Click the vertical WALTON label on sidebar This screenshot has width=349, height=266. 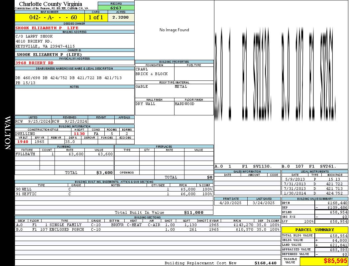(x=8, y=133)
